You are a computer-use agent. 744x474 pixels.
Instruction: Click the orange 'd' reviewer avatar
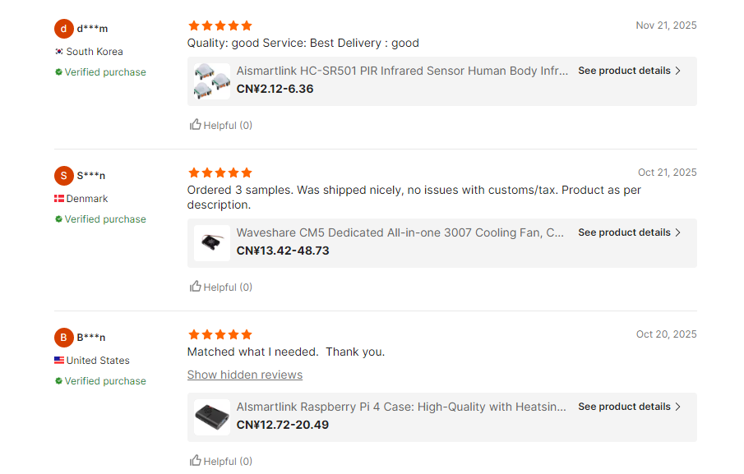click(64, 29)
